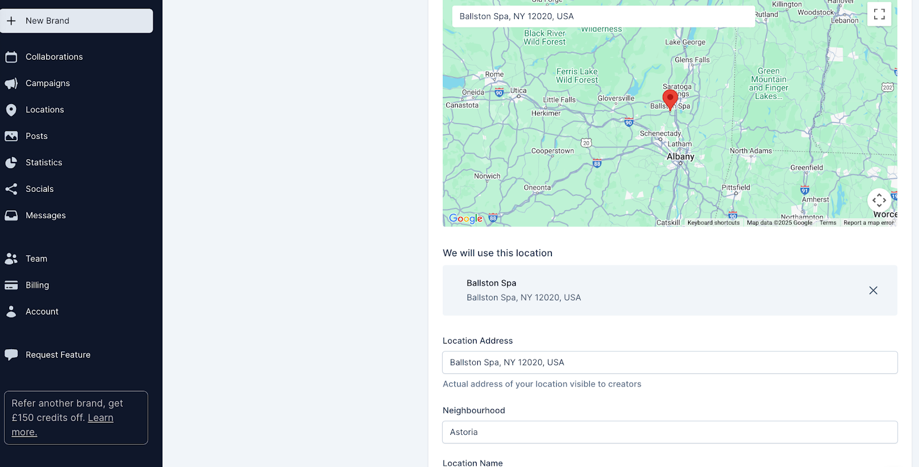Click the Rome label on the map
Viewport: 919px width, 467px height.
point(494,74)
